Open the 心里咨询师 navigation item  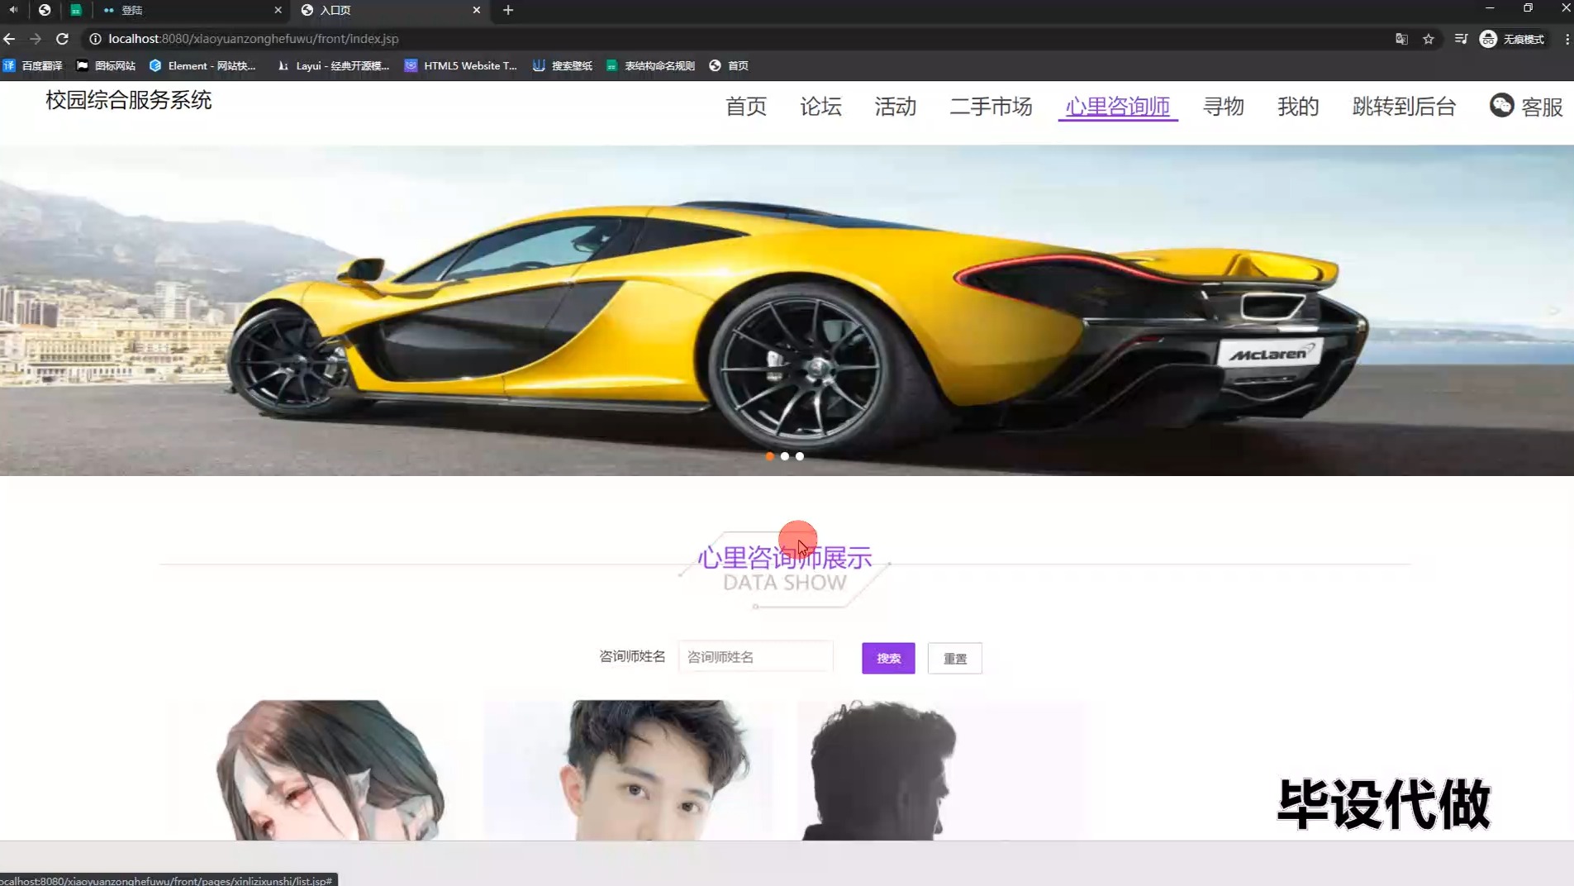pos(1118,107)
